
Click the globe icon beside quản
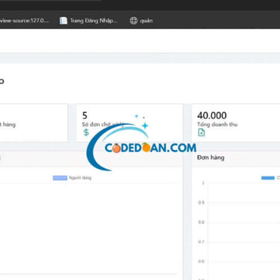(134, 21)
